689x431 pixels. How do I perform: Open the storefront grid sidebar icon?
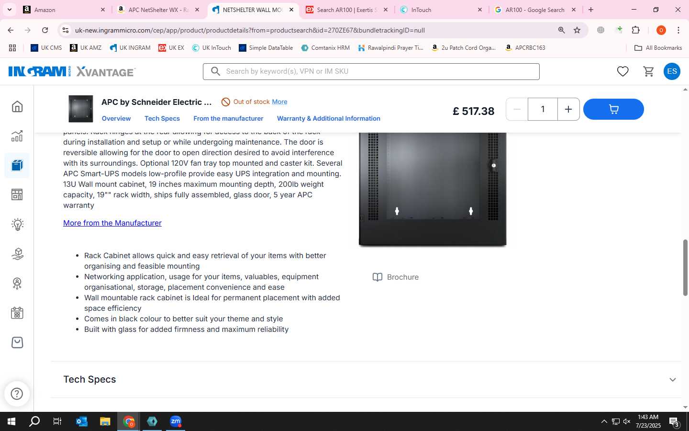17,195
